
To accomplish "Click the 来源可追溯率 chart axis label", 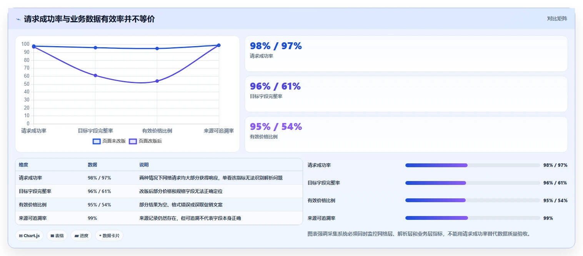I will click(x=218, y=131).
